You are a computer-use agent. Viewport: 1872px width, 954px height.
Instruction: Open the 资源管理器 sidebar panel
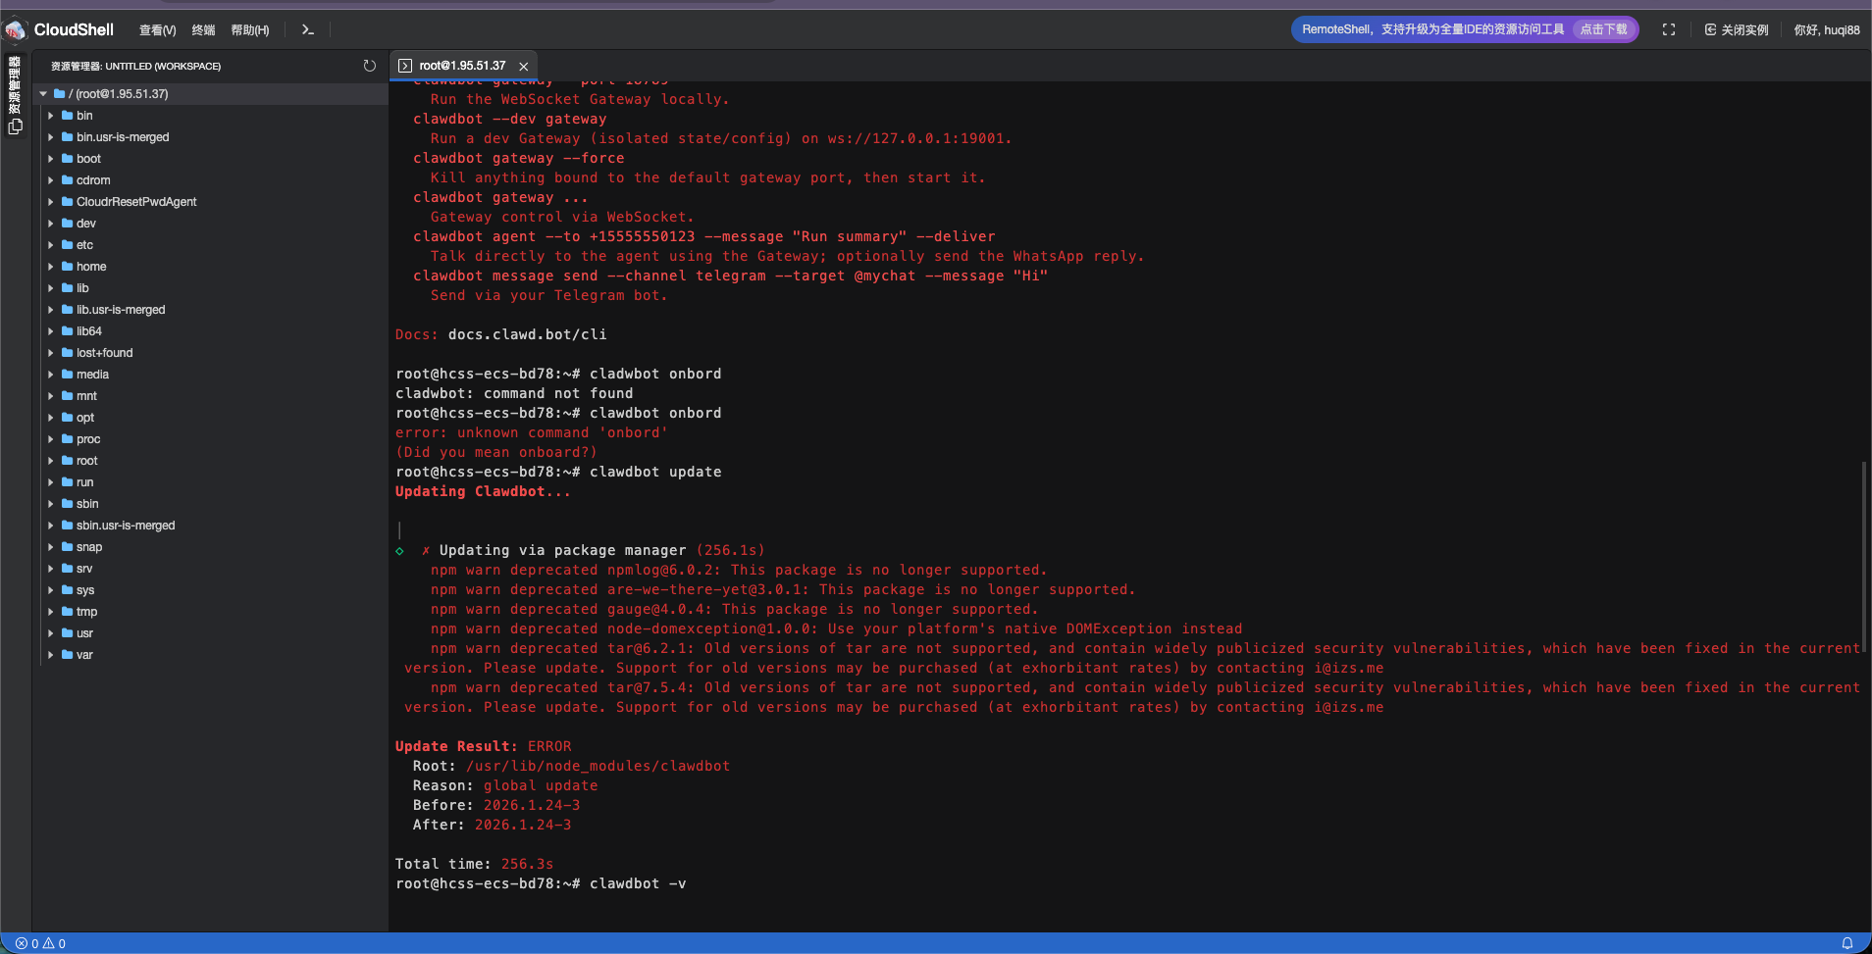click(x=15, y=96)
